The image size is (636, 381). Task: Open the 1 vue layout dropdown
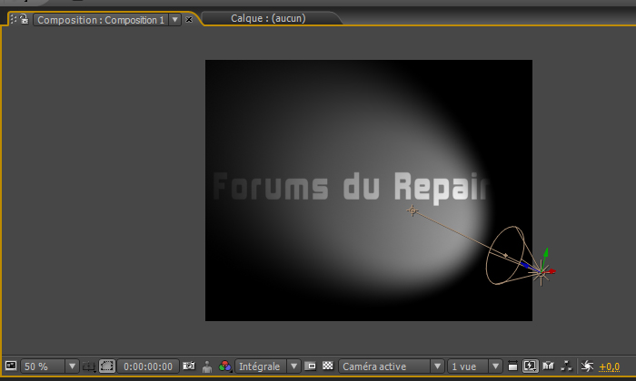coord(475,366)
